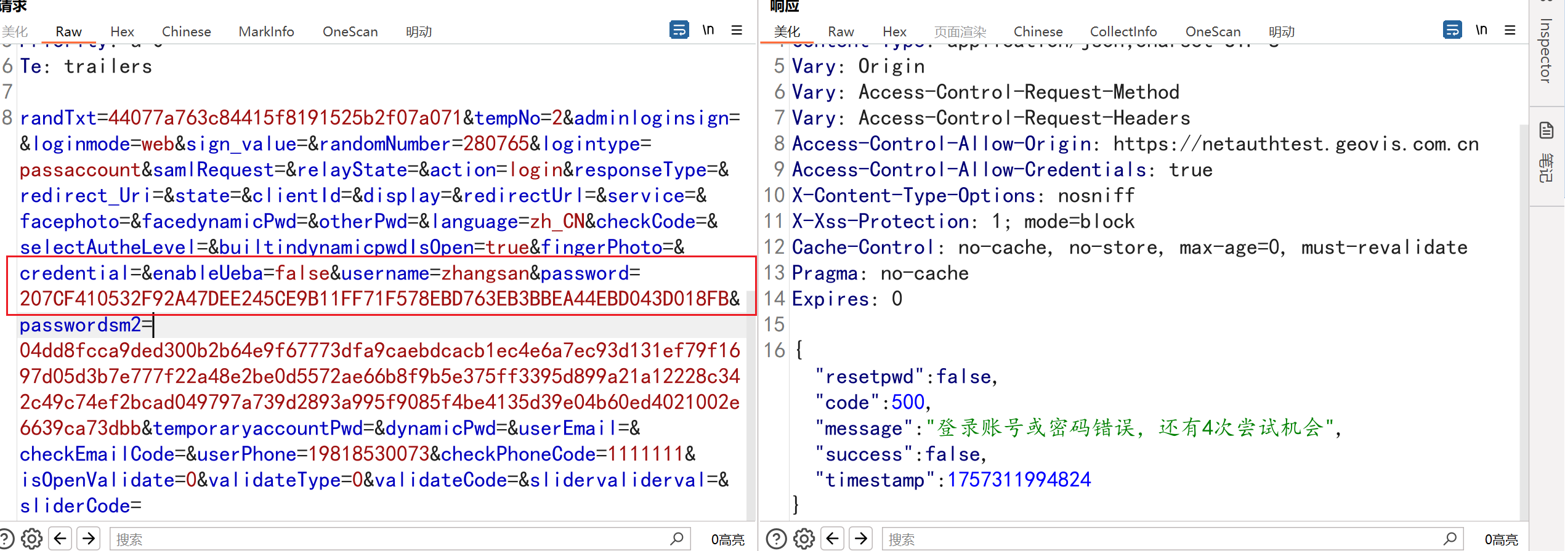Go to previous search match in request
Image resolution: width=1565 pixels, height=551 pixels.
[60, 539]
